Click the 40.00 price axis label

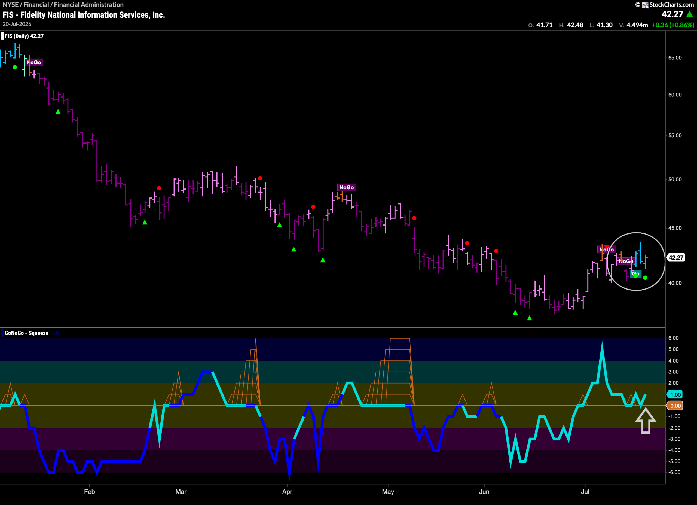(675, 283)
